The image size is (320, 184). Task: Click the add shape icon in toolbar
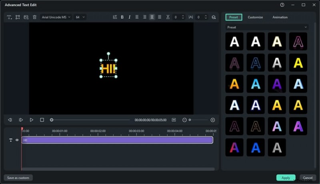tap(18, 17)
